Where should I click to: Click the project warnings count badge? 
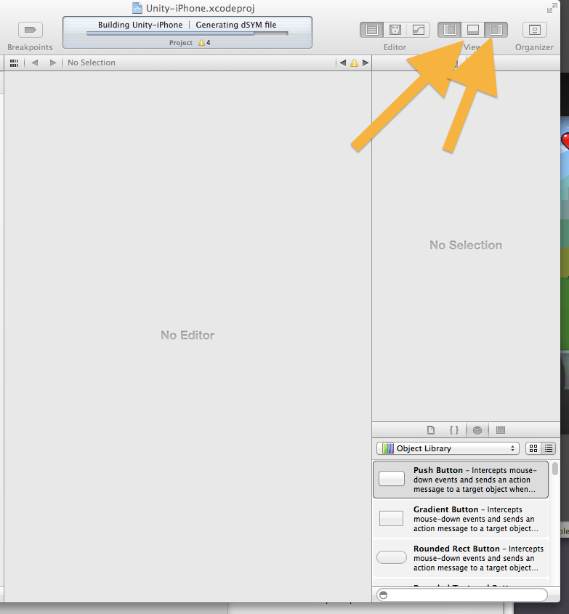(204, 43)
